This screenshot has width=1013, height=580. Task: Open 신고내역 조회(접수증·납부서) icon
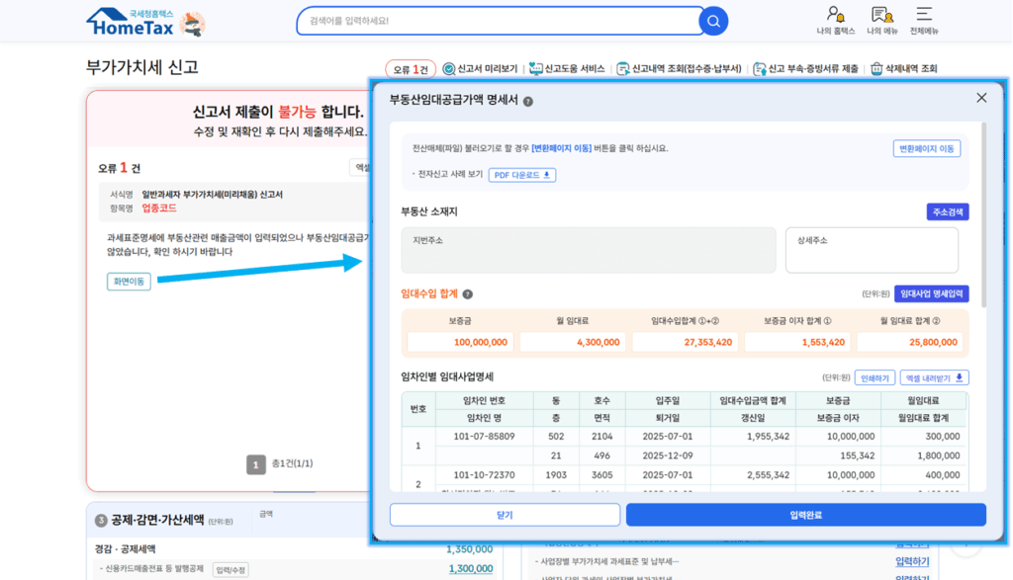pos(622,67)
